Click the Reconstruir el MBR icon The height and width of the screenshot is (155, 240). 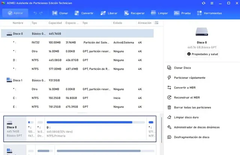[169, 98]
